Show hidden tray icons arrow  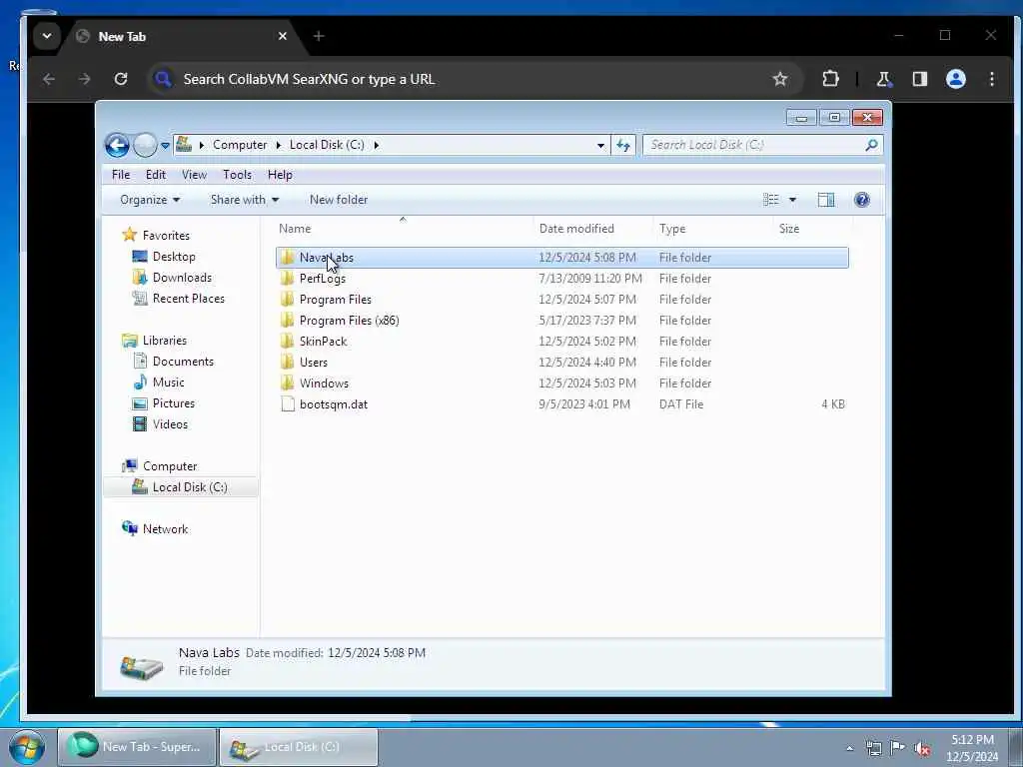coord(849,748)
